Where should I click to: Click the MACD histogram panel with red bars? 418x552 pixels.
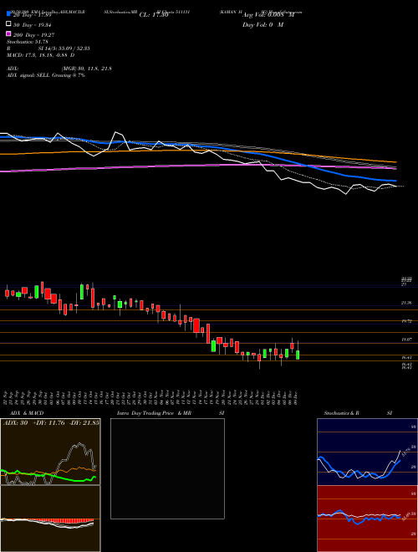pyautogui.click(x=50, y=519)
